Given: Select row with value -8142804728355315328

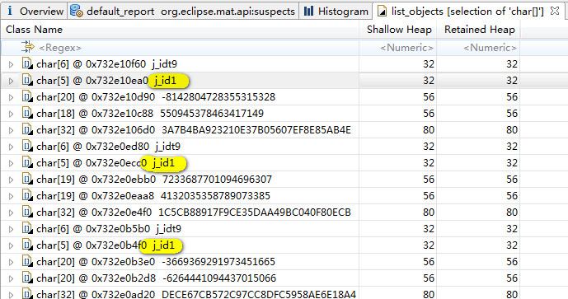Looking at the screenshot, I should click(156, 97).
